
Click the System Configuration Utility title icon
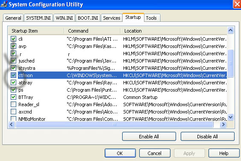[4, 4]
